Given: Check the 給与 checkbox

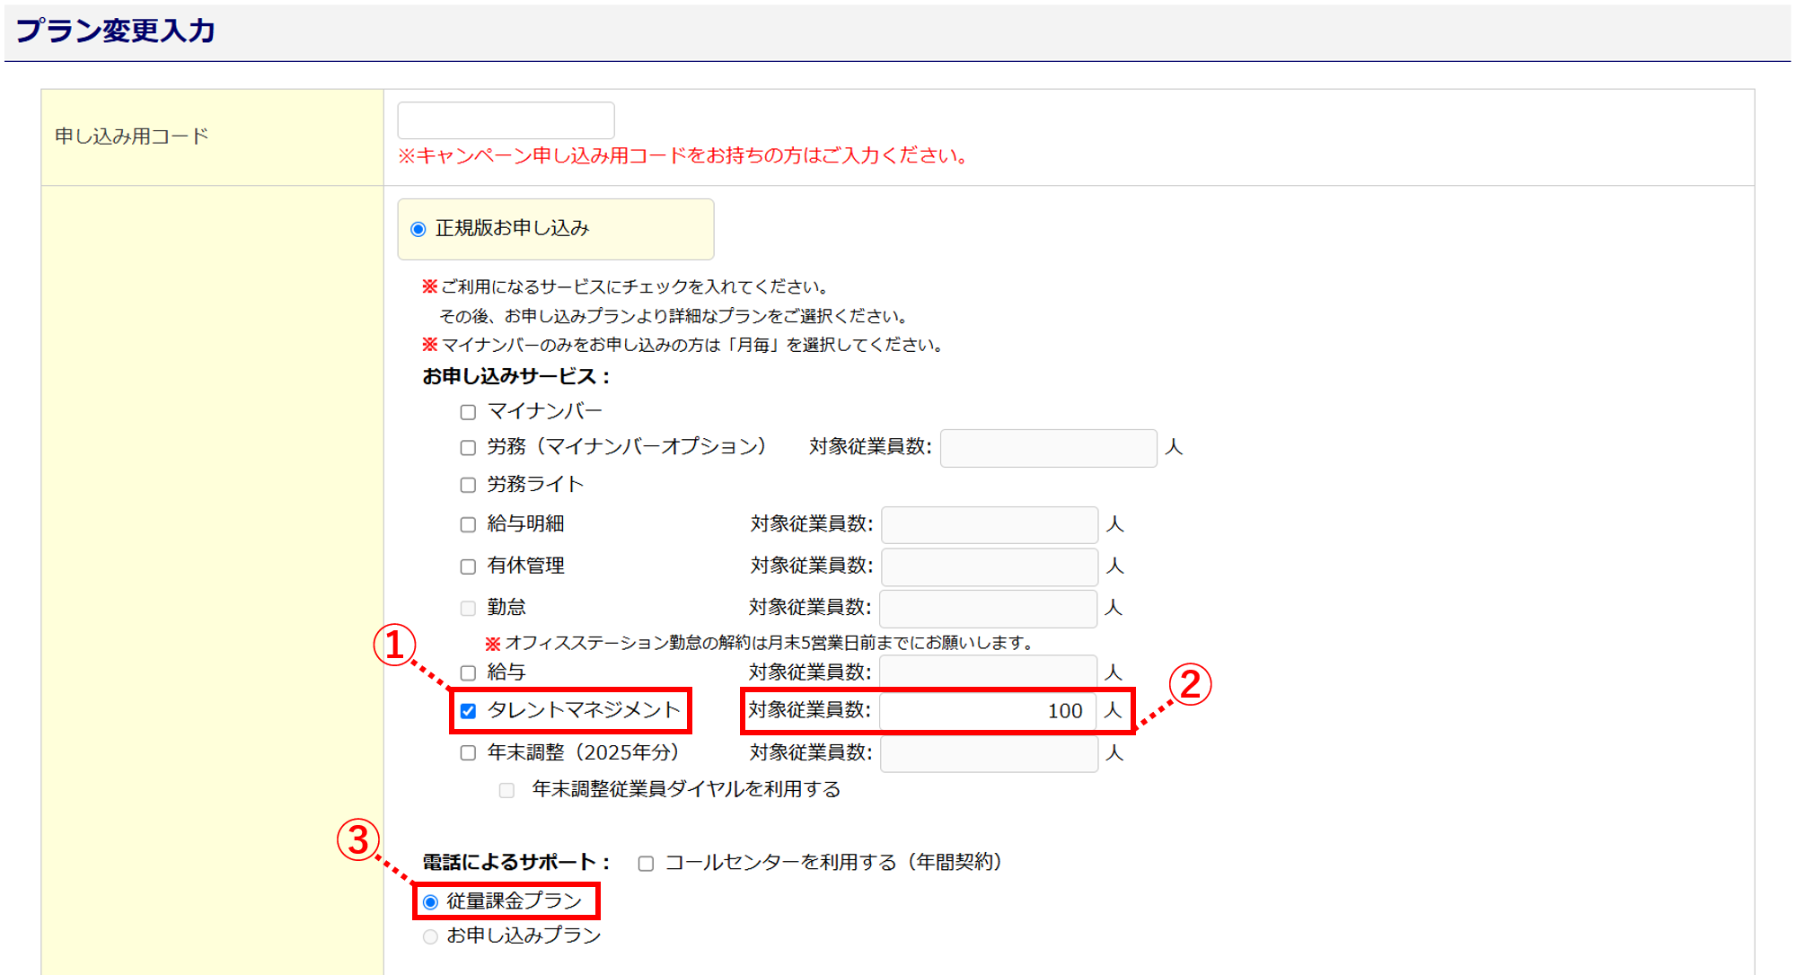Looking at the screenshot, I should [x=468, y=672].
